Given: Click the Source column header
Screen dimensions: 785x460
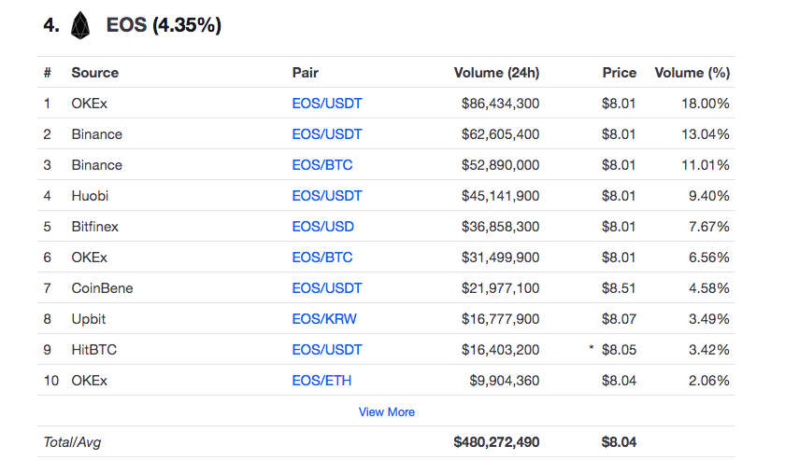Looking at the screenshot, I should 95,73.
